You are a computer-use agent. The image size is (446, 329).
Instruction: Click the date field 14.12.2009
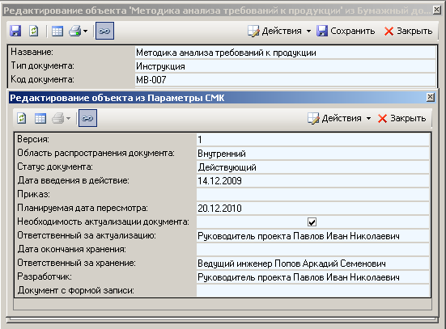[313, 181]
